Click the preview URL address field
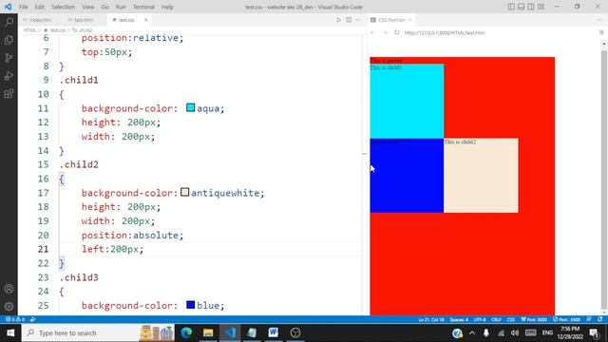608x342 pixels. pos(499,33)
